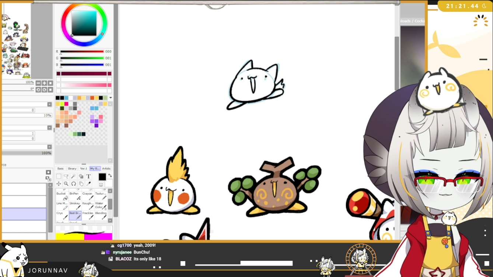Click the brush list scroll-up arrow

point(110,190)
